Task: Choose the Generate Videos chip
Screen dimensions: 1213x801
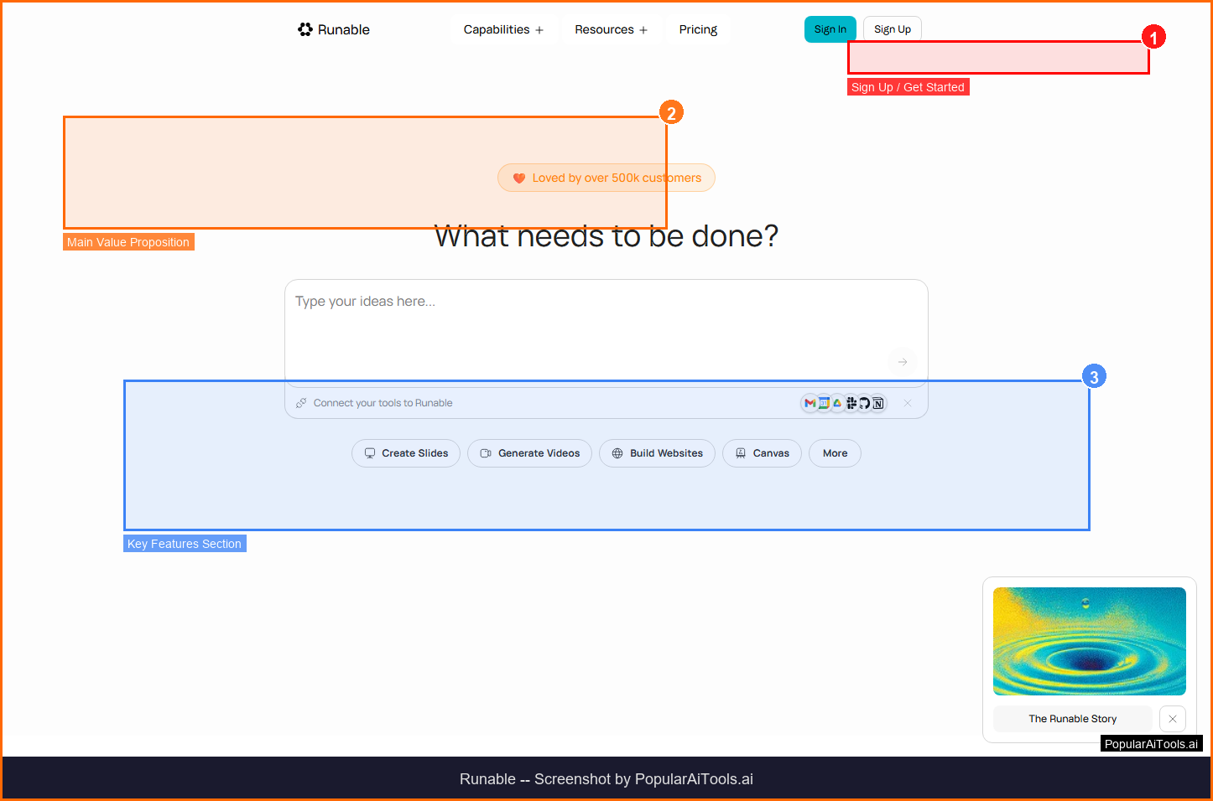Action: point(529,453)
